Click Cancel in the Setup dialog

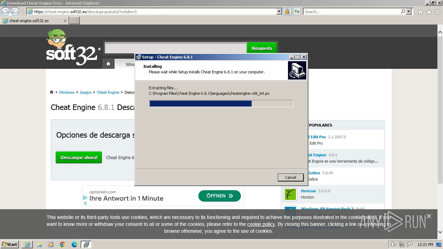click(290, 177)
